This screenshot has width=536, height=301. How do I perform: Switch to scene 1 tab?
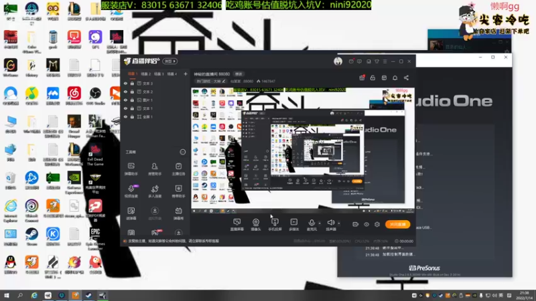click(x=133, y=74)
